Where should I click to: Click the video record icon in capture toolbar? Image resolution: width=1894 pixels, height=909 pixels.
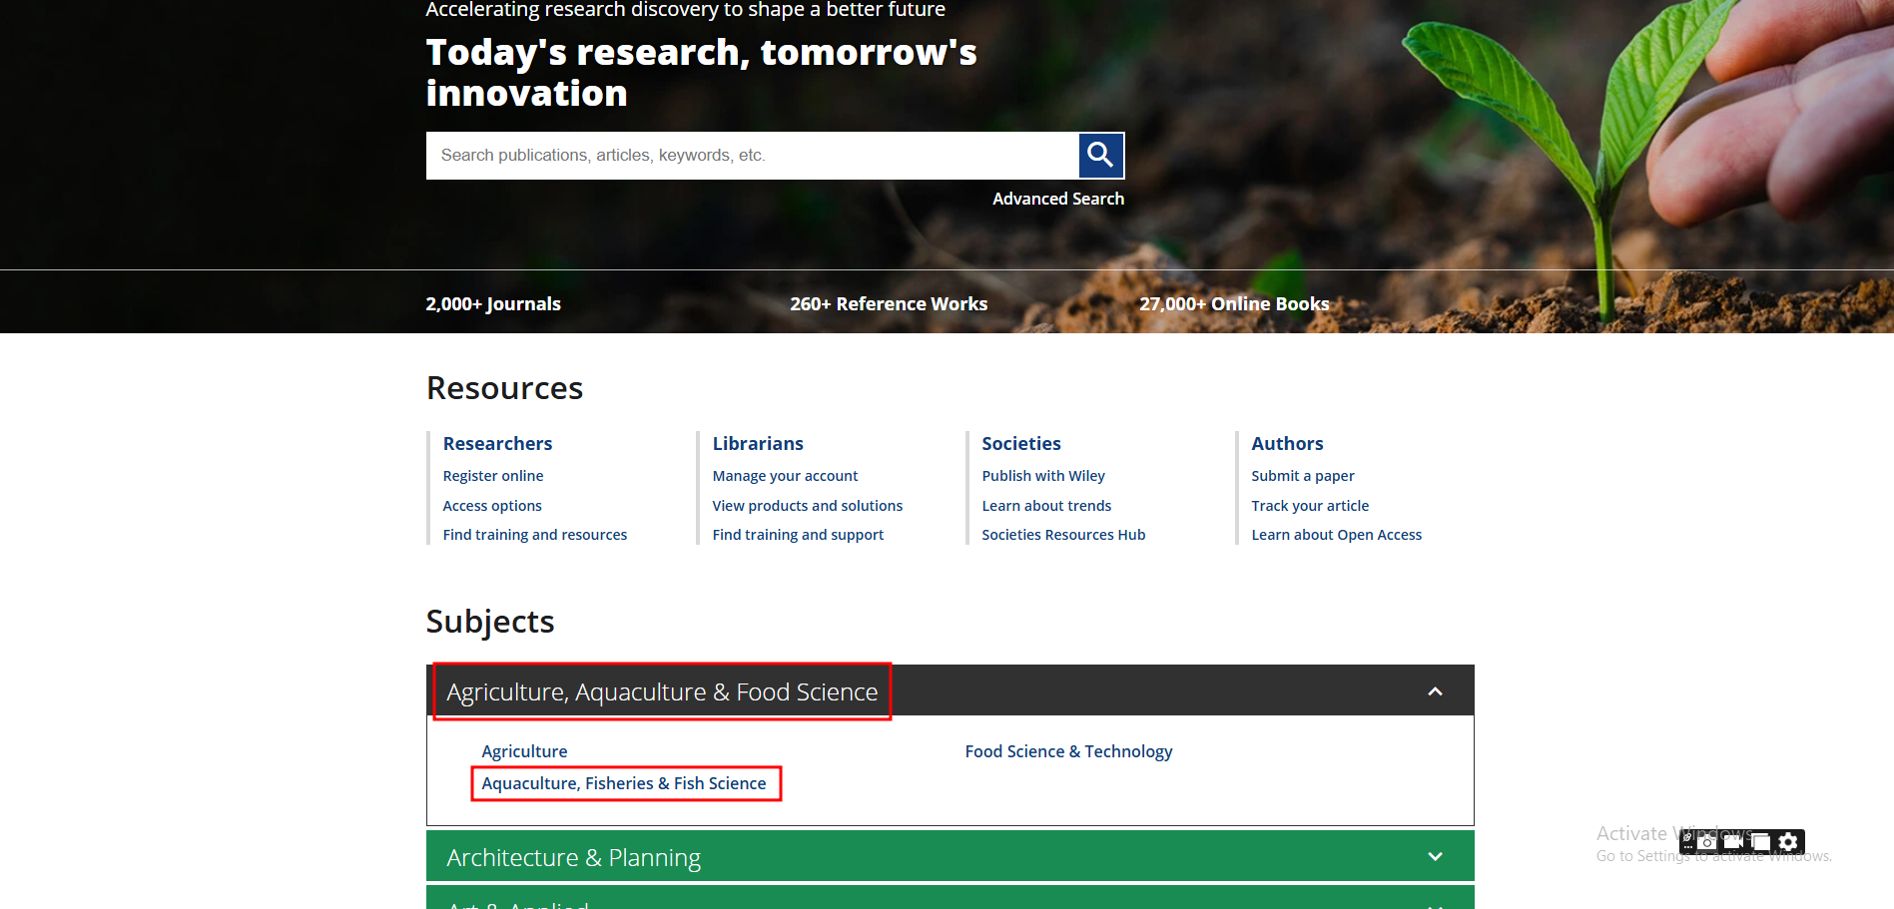1733,842
